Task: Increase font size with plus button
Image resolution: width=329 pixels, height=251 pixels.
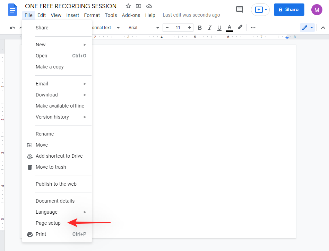Action: pyautogui.click(x=189, y=28)
